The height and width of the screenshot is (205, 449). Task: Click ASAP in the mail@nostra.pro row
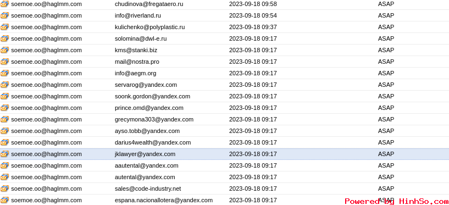pyautogui.click(x=386, y=62)
